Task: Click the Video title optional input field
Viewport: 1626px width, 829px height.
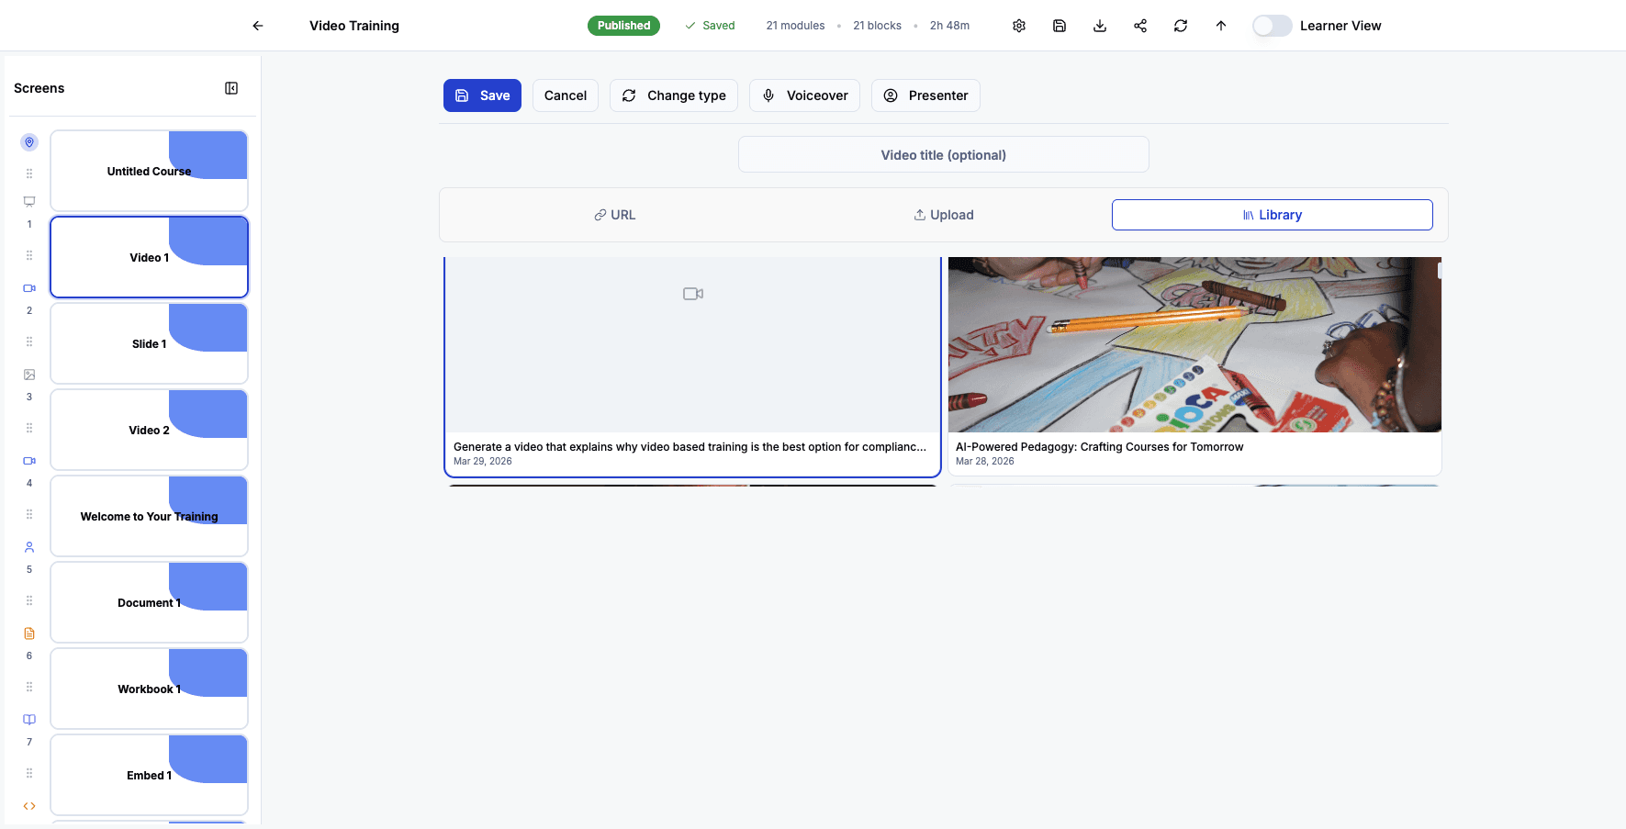Action: pos(944,154)
